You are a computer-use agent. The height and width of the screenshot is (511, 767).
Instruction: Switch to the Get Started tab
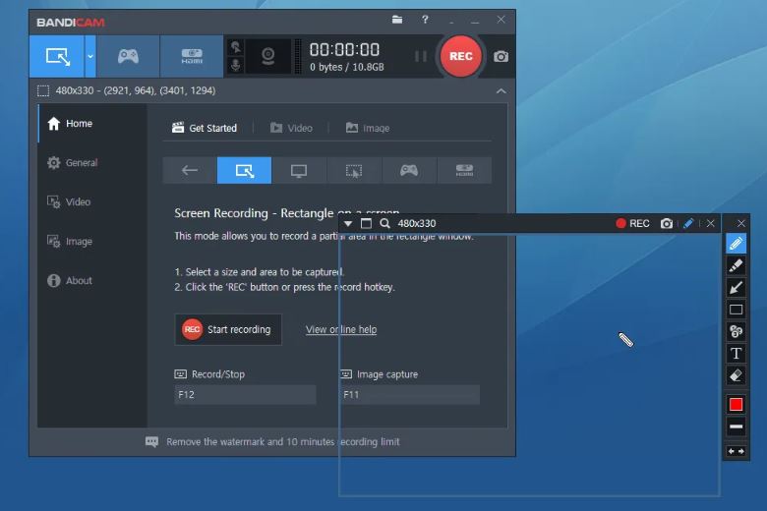205,128
